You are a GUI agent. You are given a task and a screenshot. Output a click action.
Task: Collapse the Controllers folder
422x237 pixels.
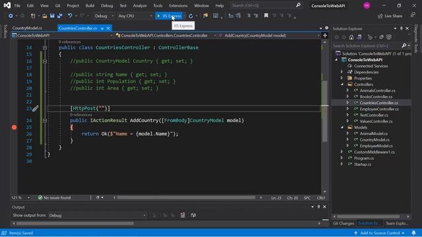tap(342, 84)
